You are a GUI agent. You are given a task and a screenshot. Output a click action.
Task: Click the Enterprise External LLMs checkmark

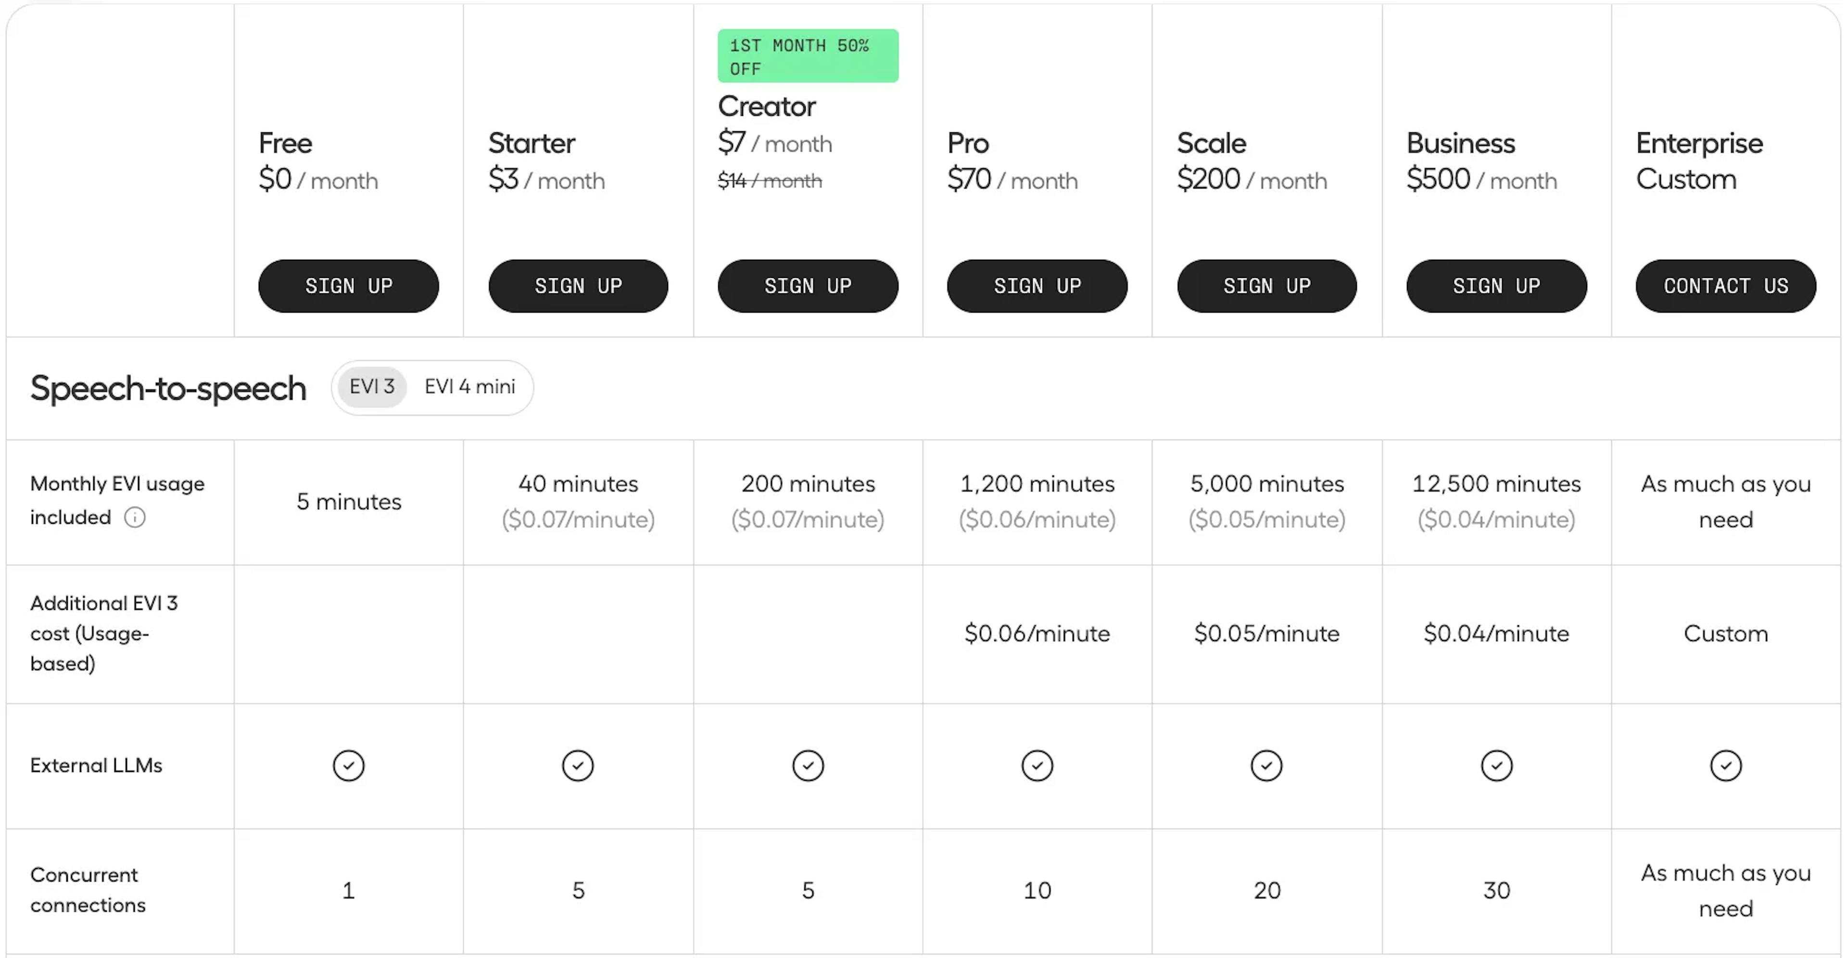pos(1726,765)
